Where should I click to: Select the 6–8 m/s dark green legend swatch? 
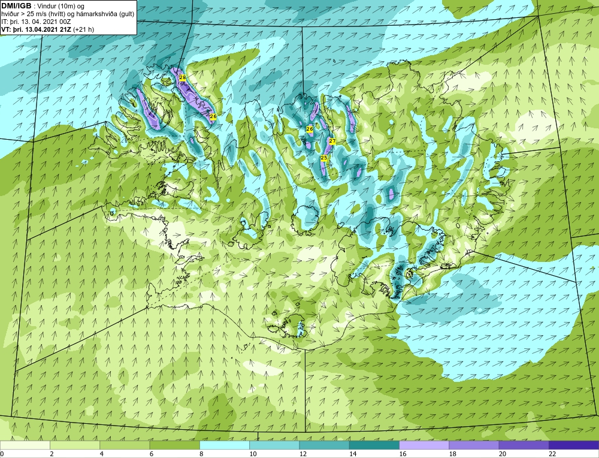[x=174, y=445]
